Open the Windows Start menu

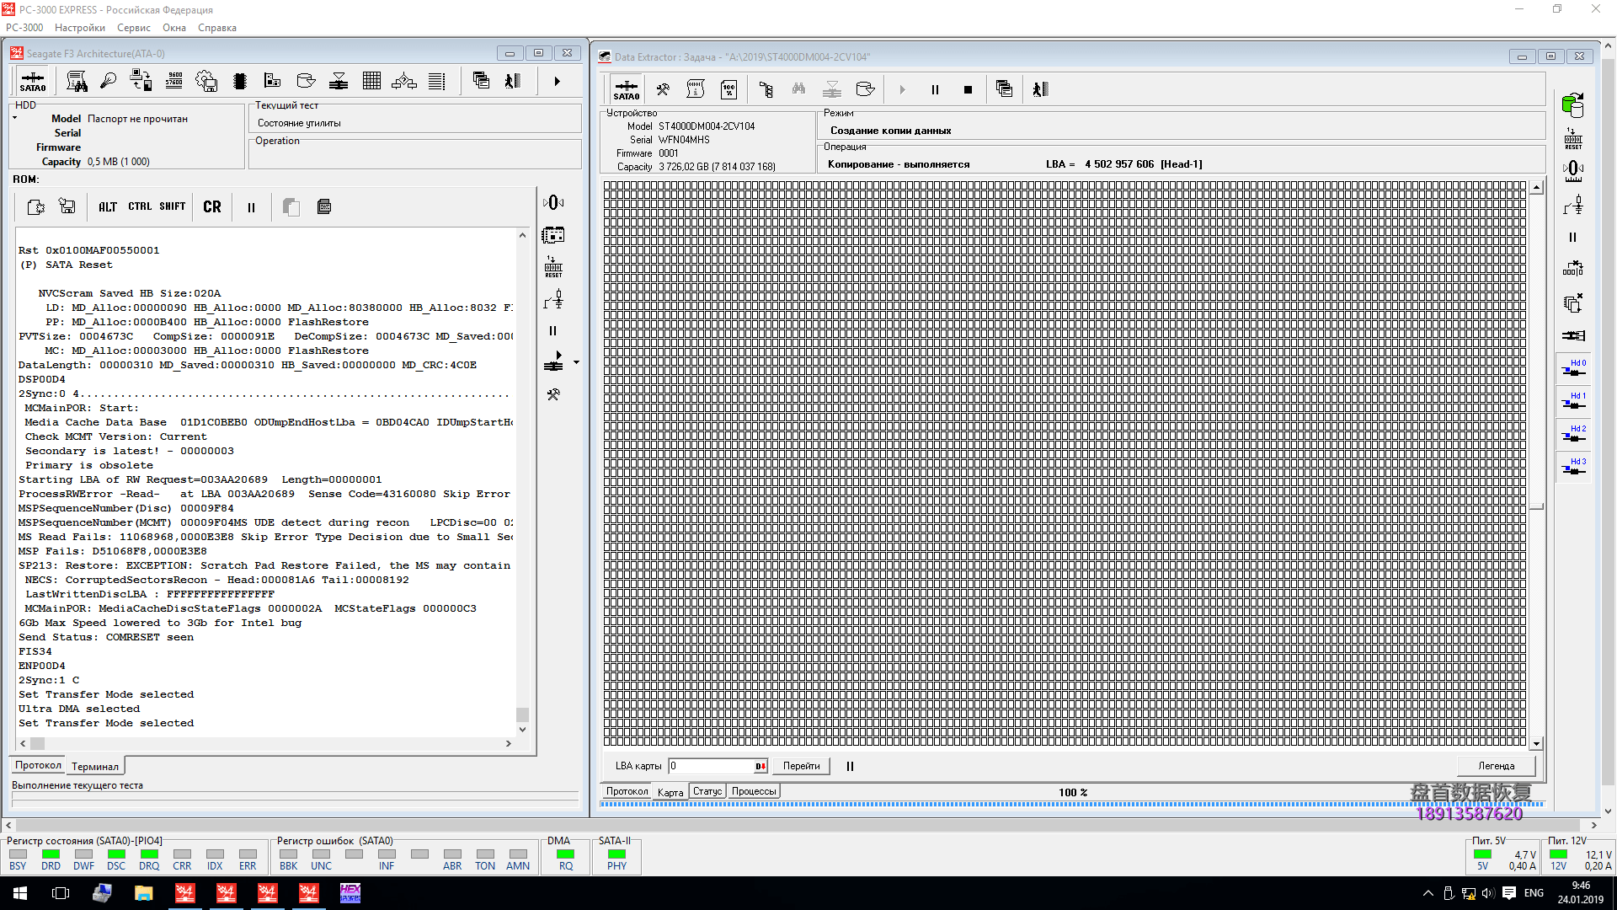20,893
